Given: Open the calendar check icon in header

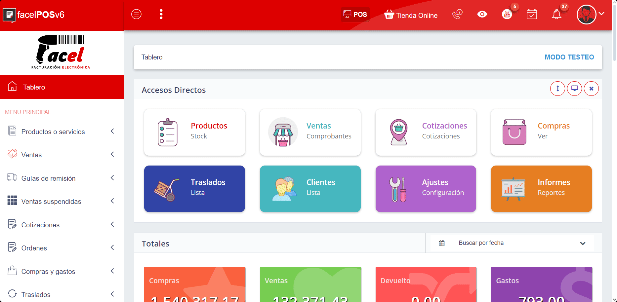Looking at the screenshot, I should pyautogui.click(x=532, y=14).
